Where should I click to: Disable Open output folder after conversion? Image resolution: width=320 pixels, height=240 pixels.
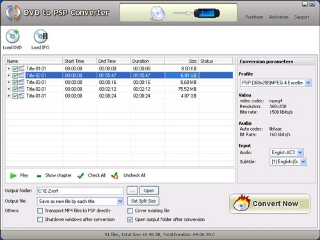click(x=130, y=220)
